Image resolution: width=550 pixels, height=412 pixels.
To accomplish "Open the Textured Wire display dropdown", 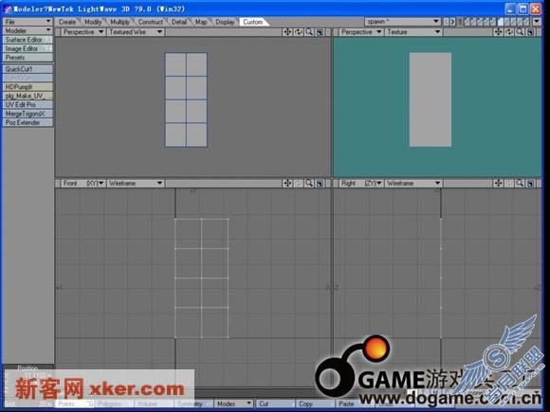I will coord(136,32).
